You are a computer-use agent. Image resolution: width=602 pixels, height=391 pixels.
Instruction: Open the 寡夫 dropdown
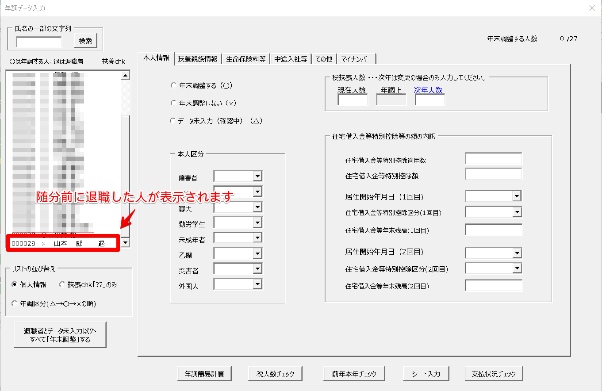point(257,207)
